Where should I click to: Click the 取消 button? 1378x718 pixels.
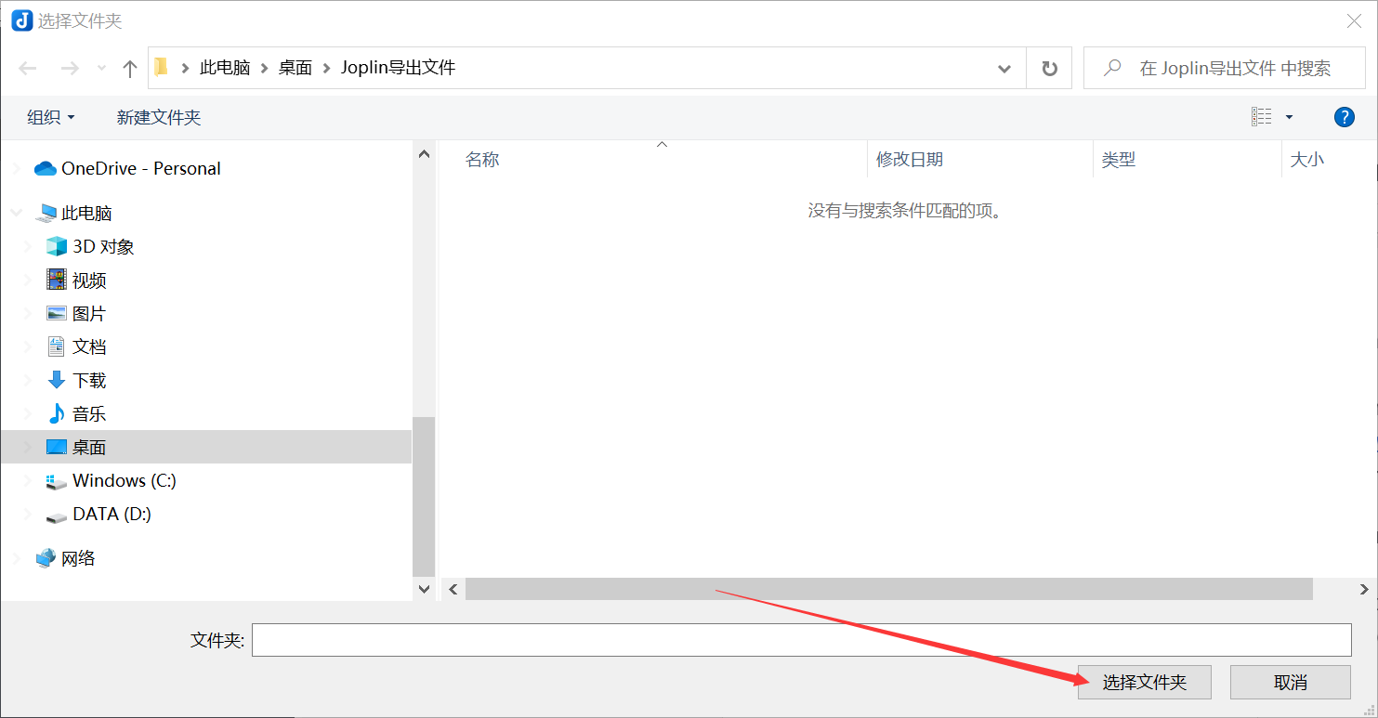tap(1290, 683)
